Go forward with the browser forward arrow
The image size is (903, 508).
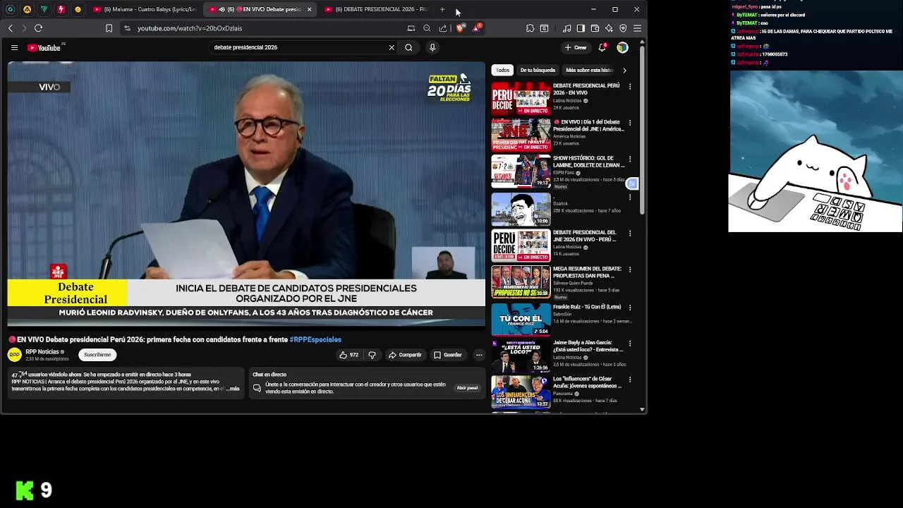pos(24,28)
